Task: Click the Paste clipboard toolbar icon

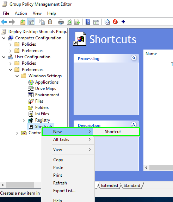Action: pos(50,22)
